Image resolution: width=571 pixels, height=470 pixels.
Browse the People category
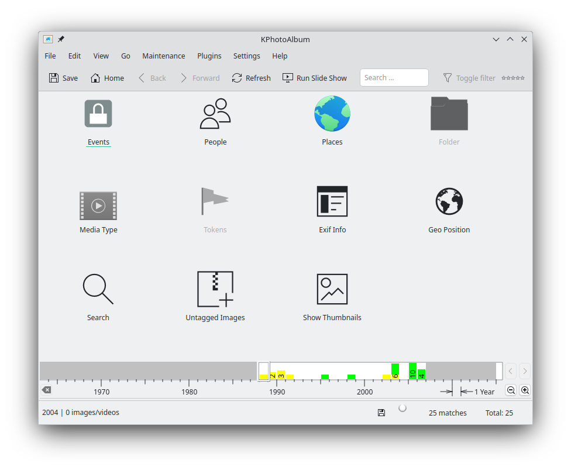pyautogui.click(x=215, y=115)
